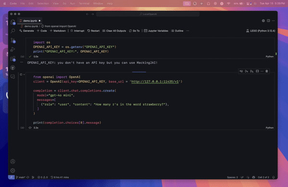Open Source Control view in activity bar
The image size is (288, 187).
point(13,40)
